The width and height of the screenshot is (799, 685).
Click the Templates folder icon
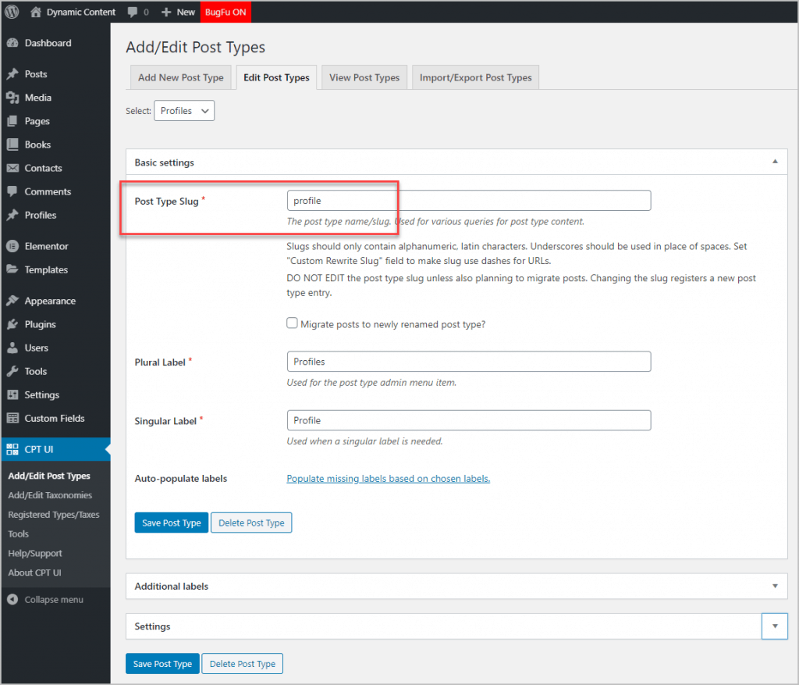[x=12, y=269]
